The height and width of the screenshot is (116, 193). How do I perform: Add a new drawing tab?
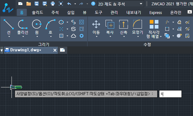coord(62,50)
